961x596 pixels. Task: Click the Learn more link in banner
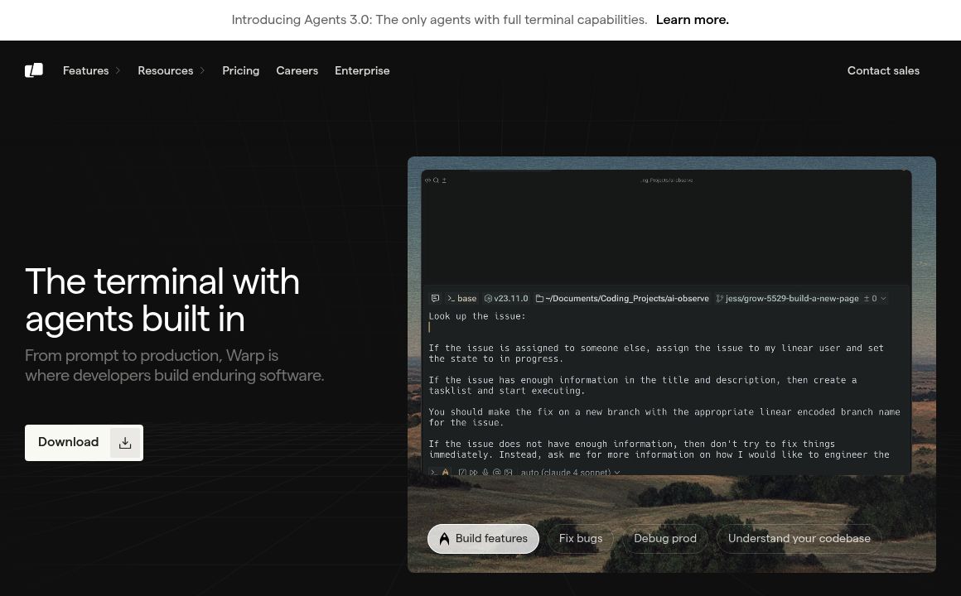[x=692, y=20]
